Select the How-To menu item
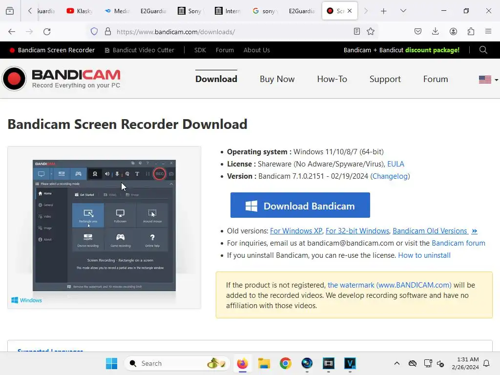The width and height of the screenshot is (500, 375). click(332, 79)
